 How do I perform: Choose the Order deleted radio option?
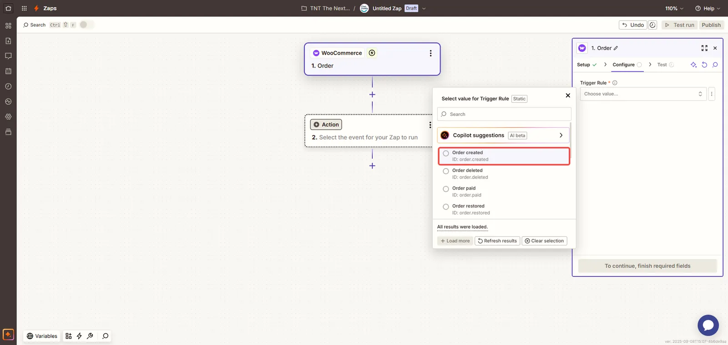click(446, 171)
